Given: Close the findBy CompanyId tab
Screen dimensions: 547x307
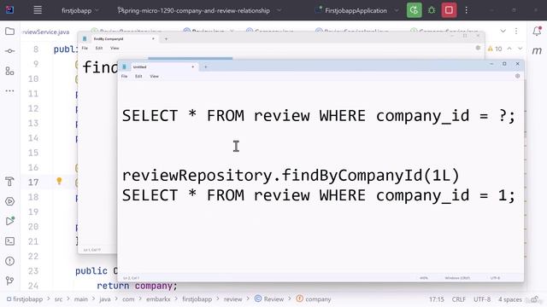Looking at the screenshot, I should click(153, 38).
